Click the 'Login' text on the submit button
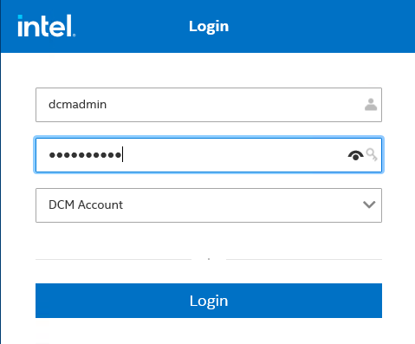Viewport: 415px width, 344px height. tap(209, 302)
